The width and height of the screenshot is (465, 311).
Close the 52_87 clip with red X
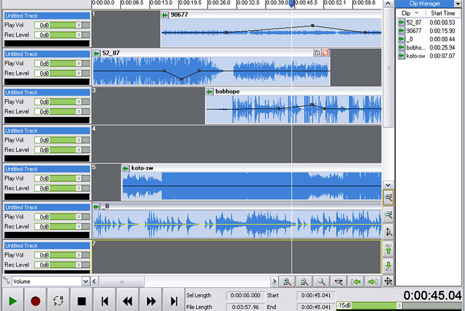(325, 53)
